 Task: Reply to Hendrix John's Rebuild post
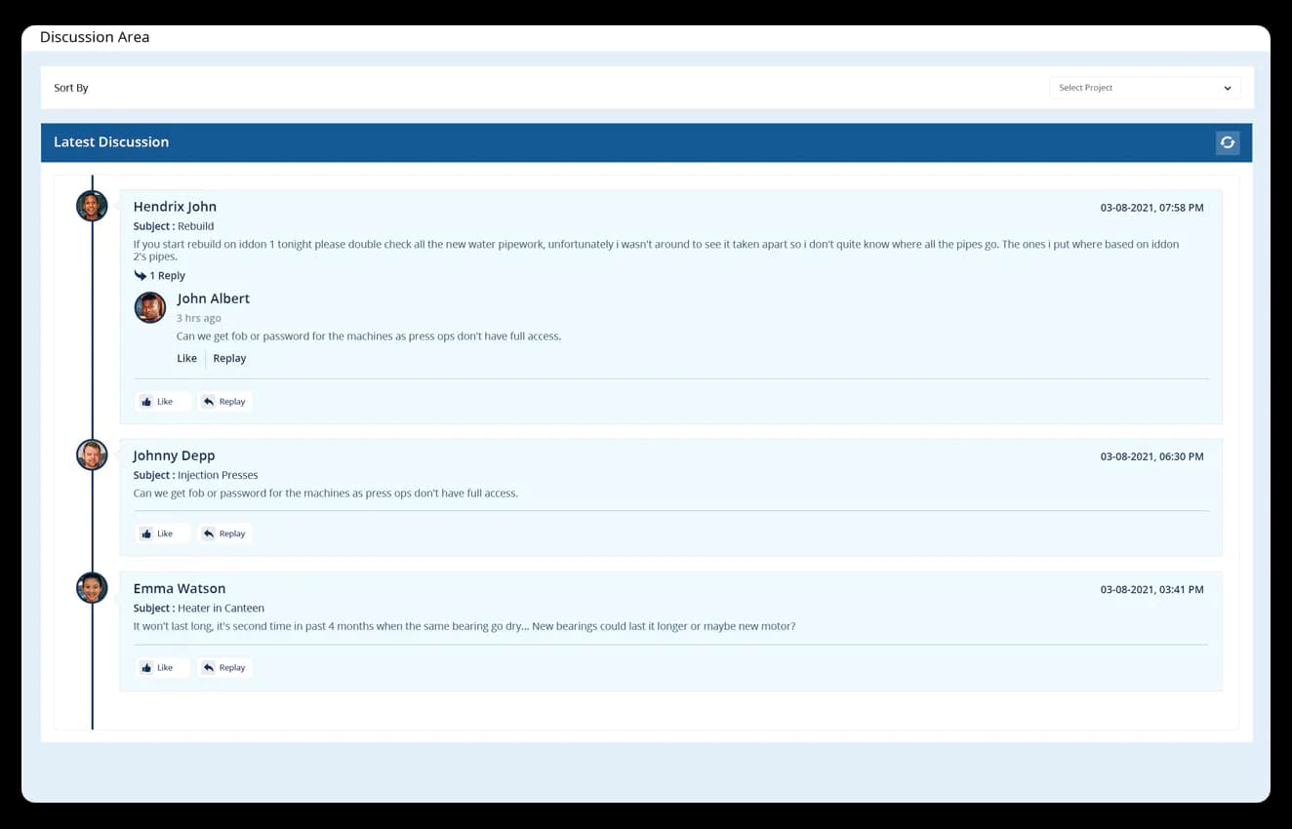[224, 401]
